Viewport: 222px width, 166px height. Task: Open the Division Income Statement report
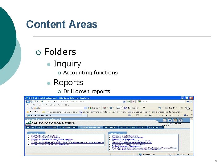pos(128,137)
